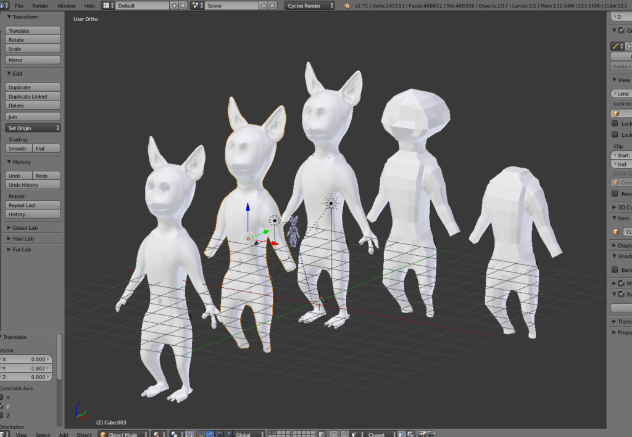The width and height of the screenshot is (632, 437).
Task: Toggle the Y constraint axis checkbox
Action: (x=1, y=406)
